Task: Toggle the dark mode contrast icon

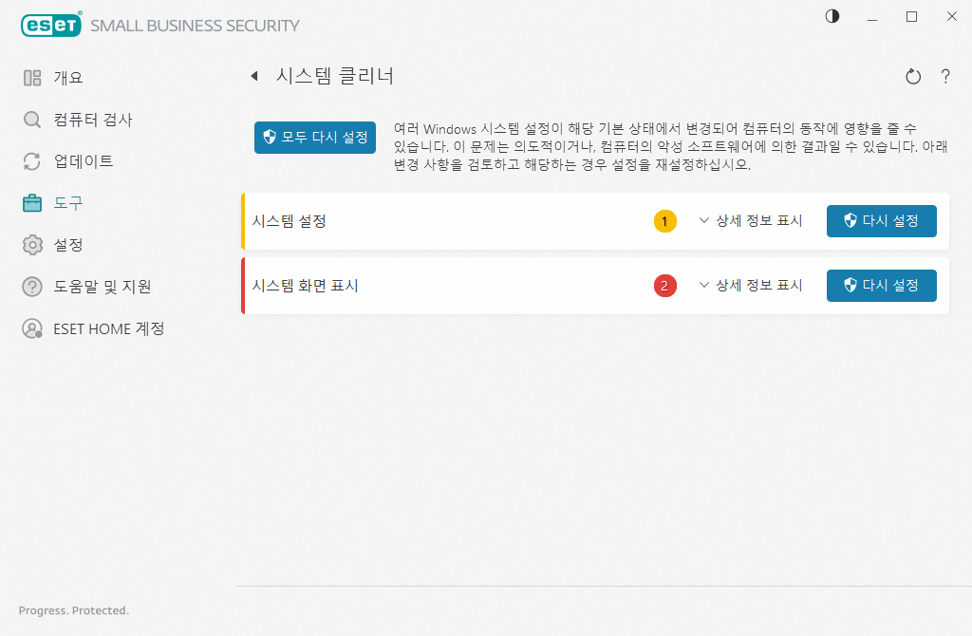Action: [x=832, y=16]
